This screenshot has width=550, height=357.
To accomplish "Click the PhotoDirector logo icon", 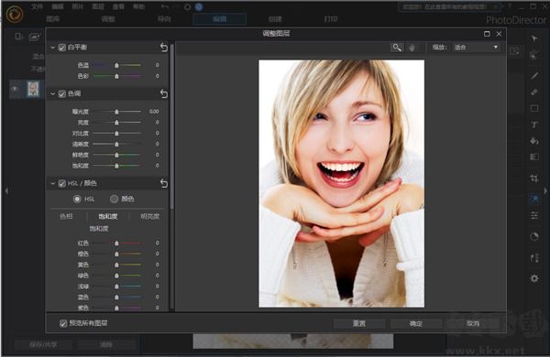I will tap(15, 14).
